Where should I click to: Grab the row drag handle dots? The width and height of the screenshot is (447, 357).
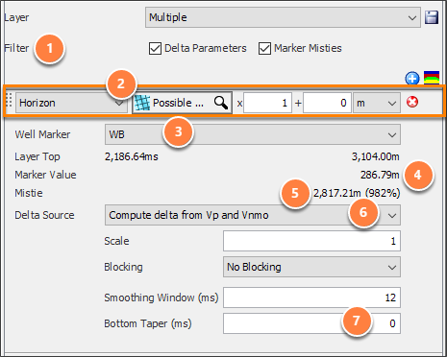[x=9, y=101]
